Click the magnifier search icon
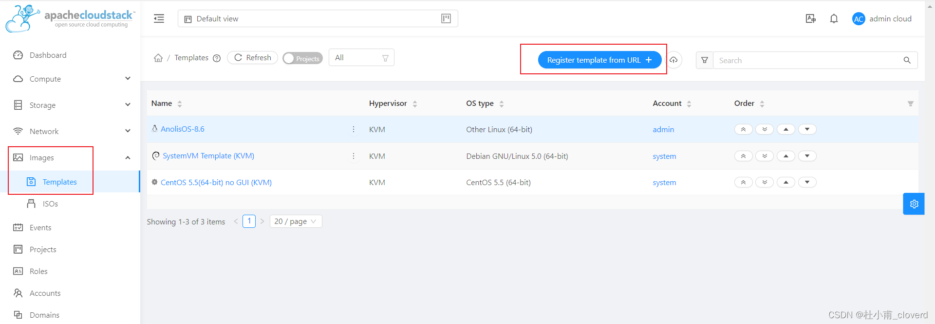Viewport: 935px width, 324px height. pos(907,60)
